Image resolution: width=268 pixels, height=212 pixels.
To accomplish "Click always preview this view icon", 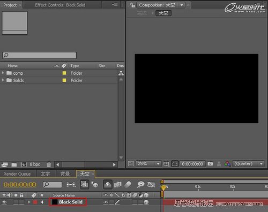I will pyautogui.click(x=131, y=163).
